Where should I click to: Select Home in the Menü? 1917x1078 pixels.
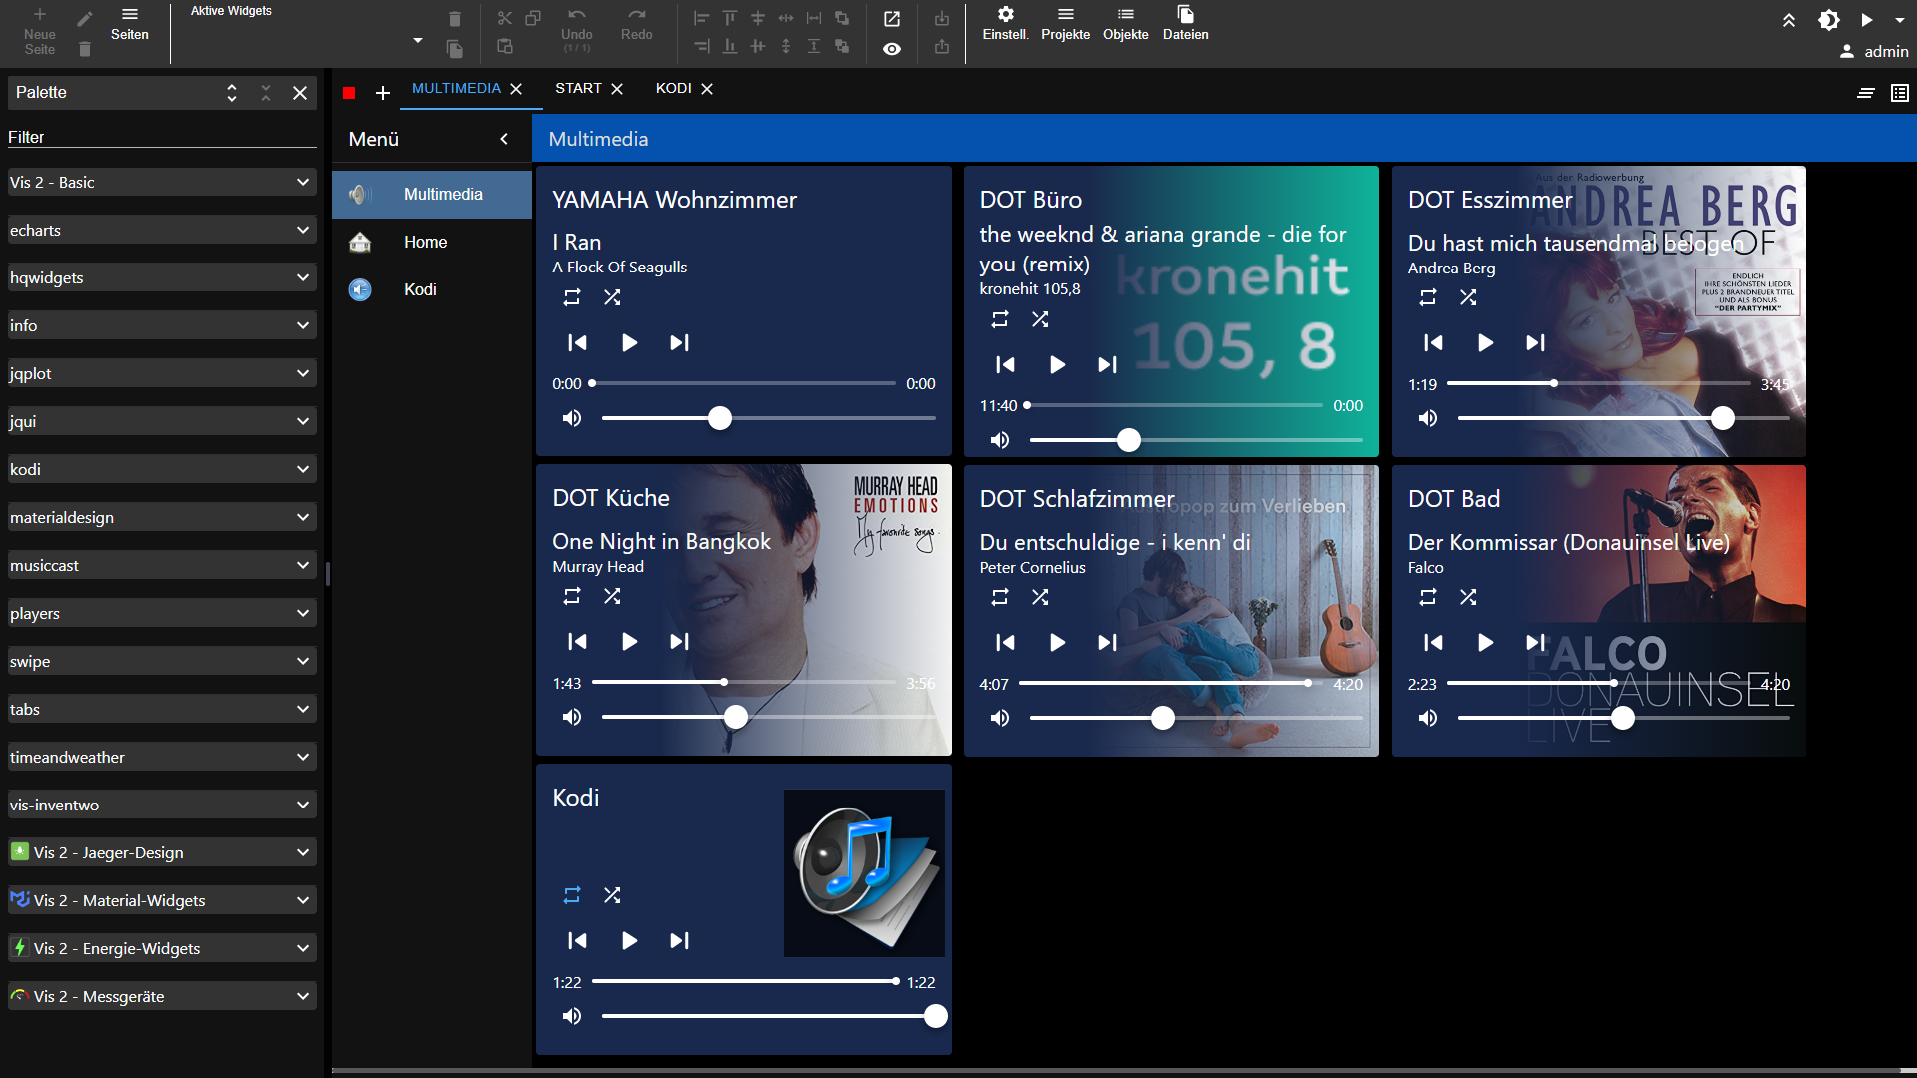pyautogui.click(x=432, y=242)
